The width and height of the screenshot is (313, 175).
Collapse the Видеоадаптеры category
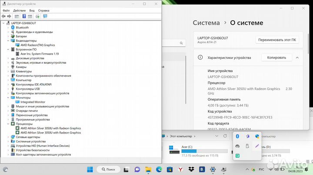pyautogui.click(x=8, y=41)
